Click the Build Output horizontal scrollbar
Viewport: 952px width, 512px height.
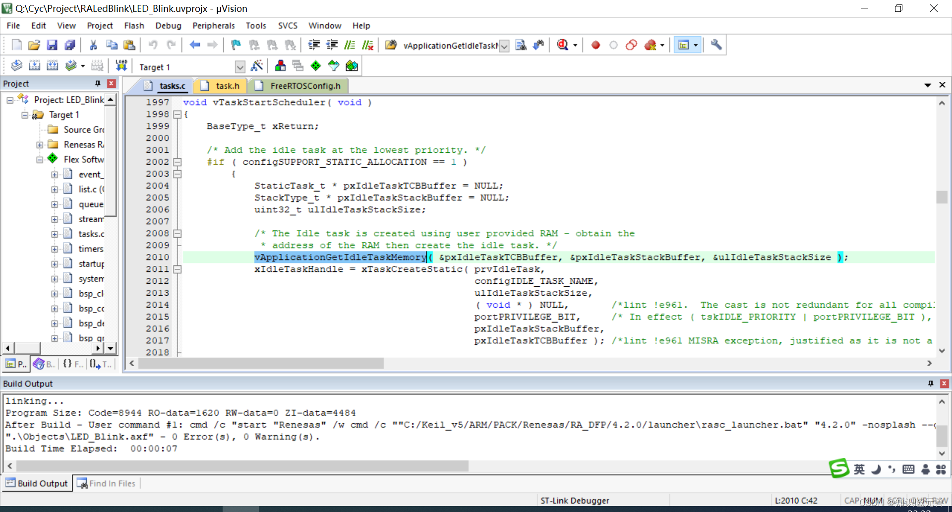point(242,466)
